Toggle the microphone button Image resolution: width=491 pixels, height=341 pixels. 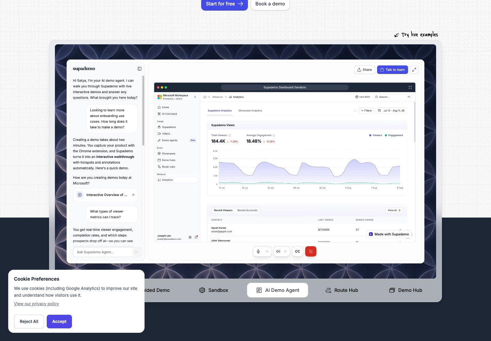258,251
